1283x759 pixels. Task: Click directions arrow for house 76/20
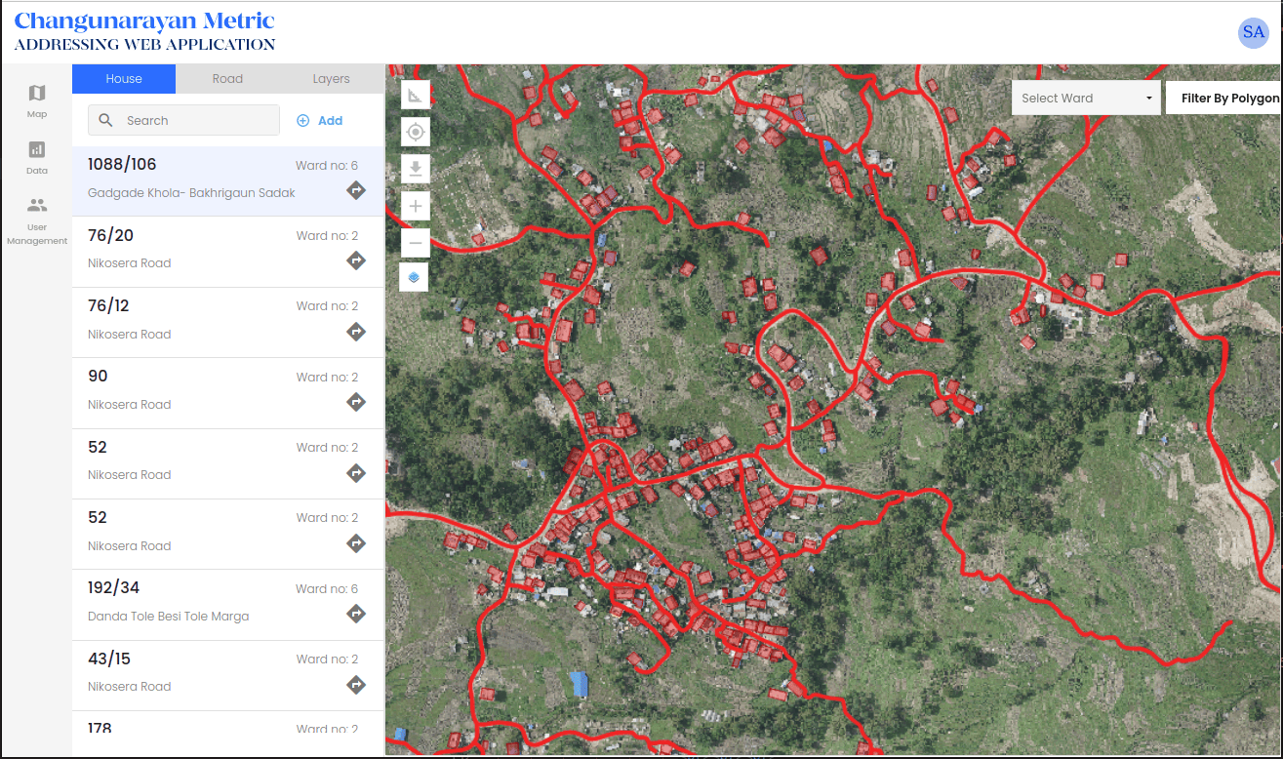pos(356,260)
